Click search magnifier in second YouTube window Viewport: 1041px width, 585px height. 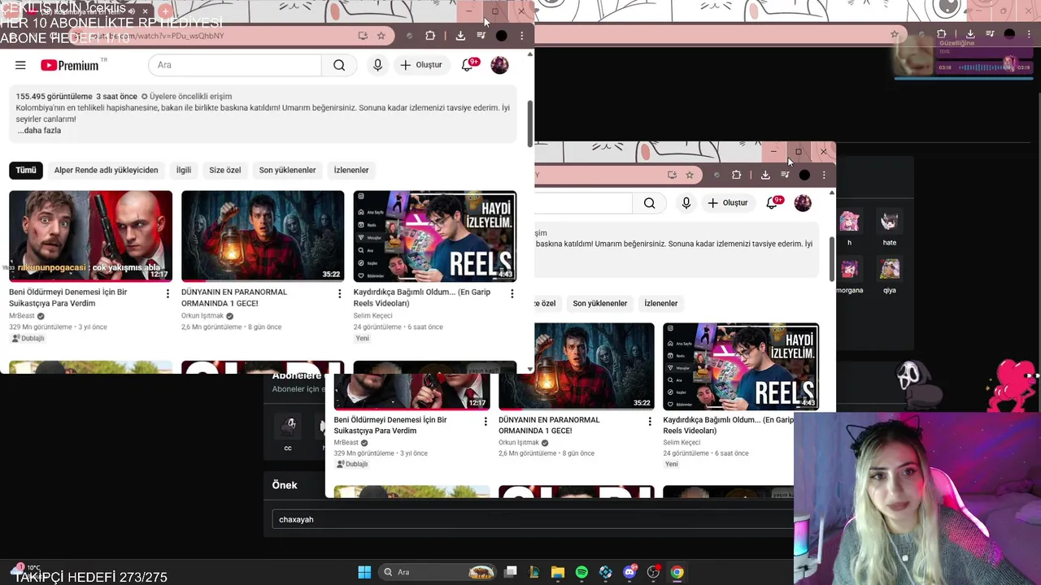(649, 203)
